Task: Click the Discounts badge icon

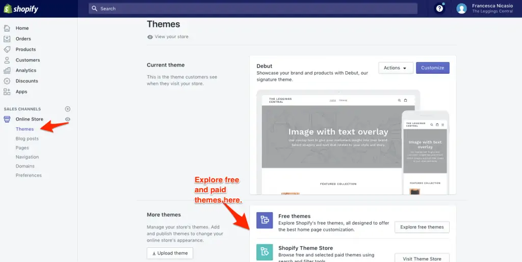Action: tap(7, 81)
